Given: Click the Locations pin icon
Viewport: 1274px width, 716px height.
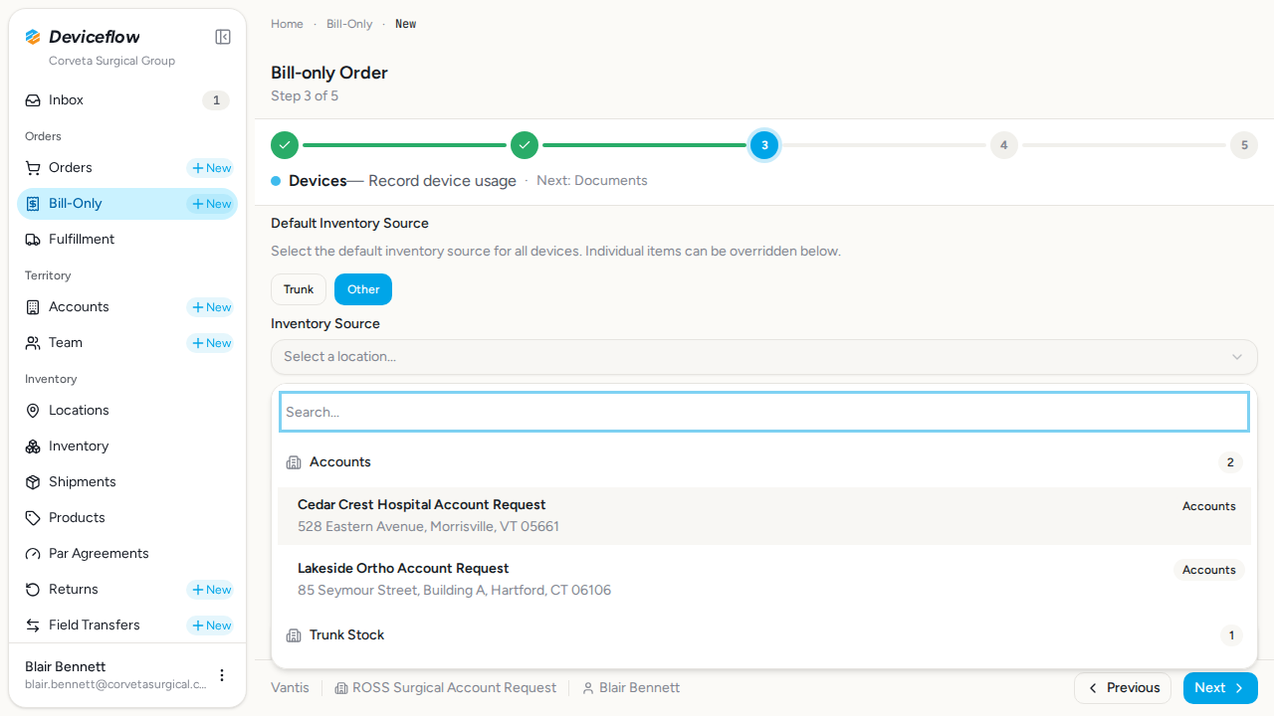Looking at the screenshot, I should point(33,411).
